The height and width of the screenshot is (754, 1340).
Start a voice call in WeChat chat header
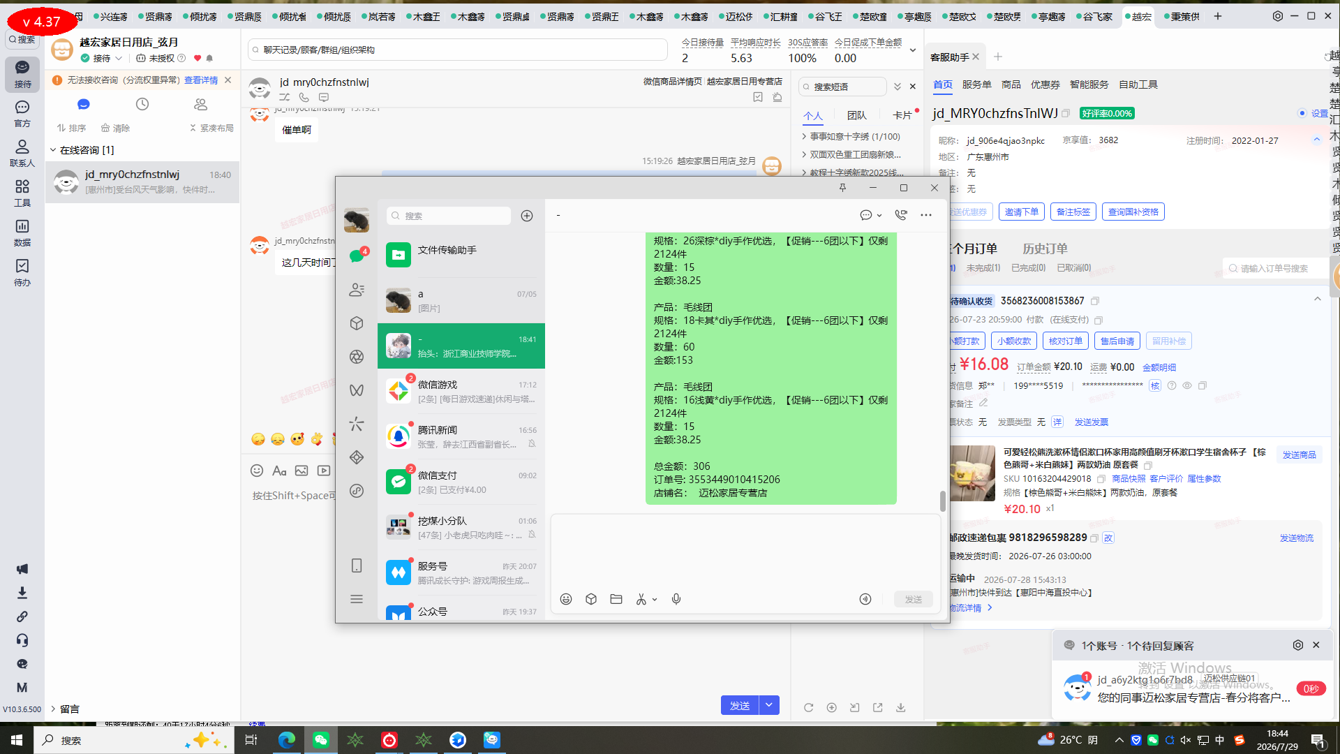(x=901, y=215)
